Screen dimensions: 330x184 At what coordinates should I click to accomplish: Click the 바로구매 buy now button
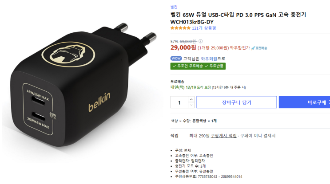coord(304,102)
